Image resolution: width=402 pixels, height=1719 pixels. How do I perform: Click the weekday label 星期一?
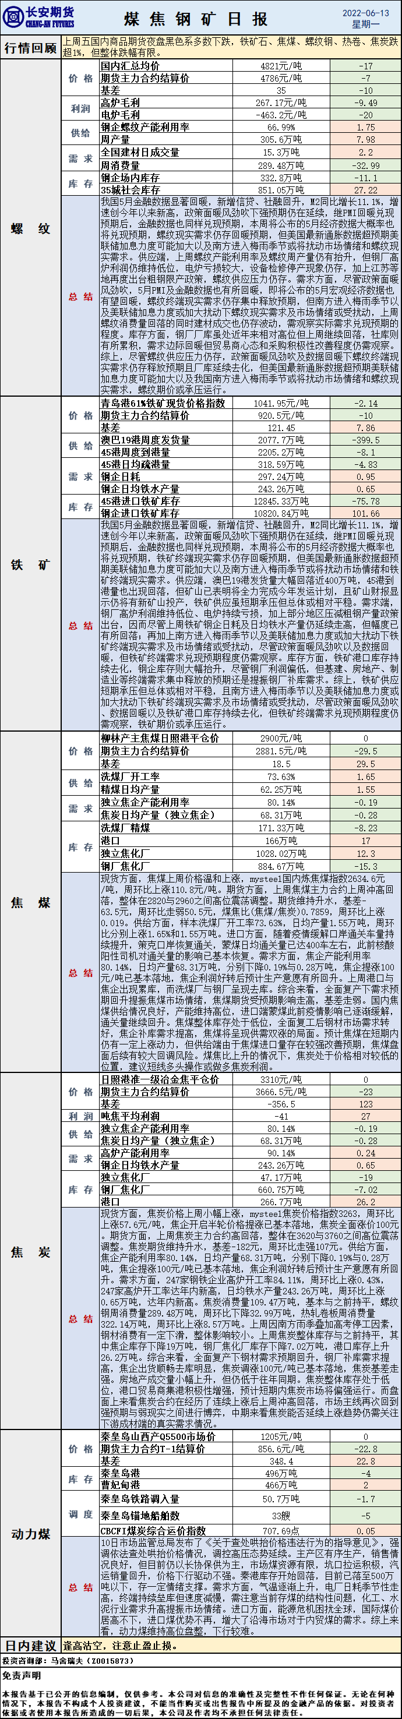point(365,24)
